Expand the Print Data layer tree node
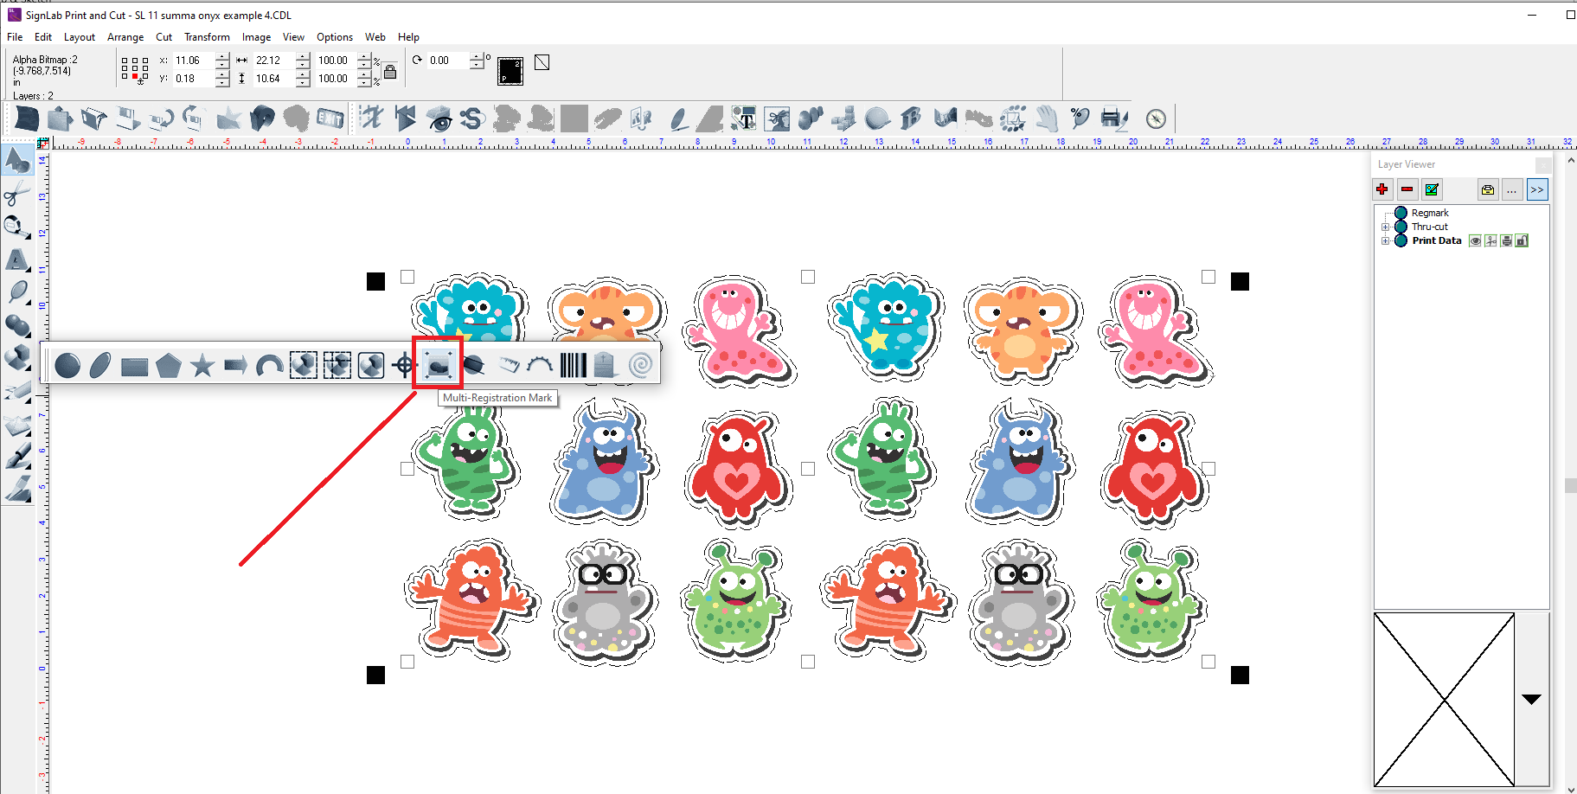Screen dimensions: 1577x794 (1385, 241)
